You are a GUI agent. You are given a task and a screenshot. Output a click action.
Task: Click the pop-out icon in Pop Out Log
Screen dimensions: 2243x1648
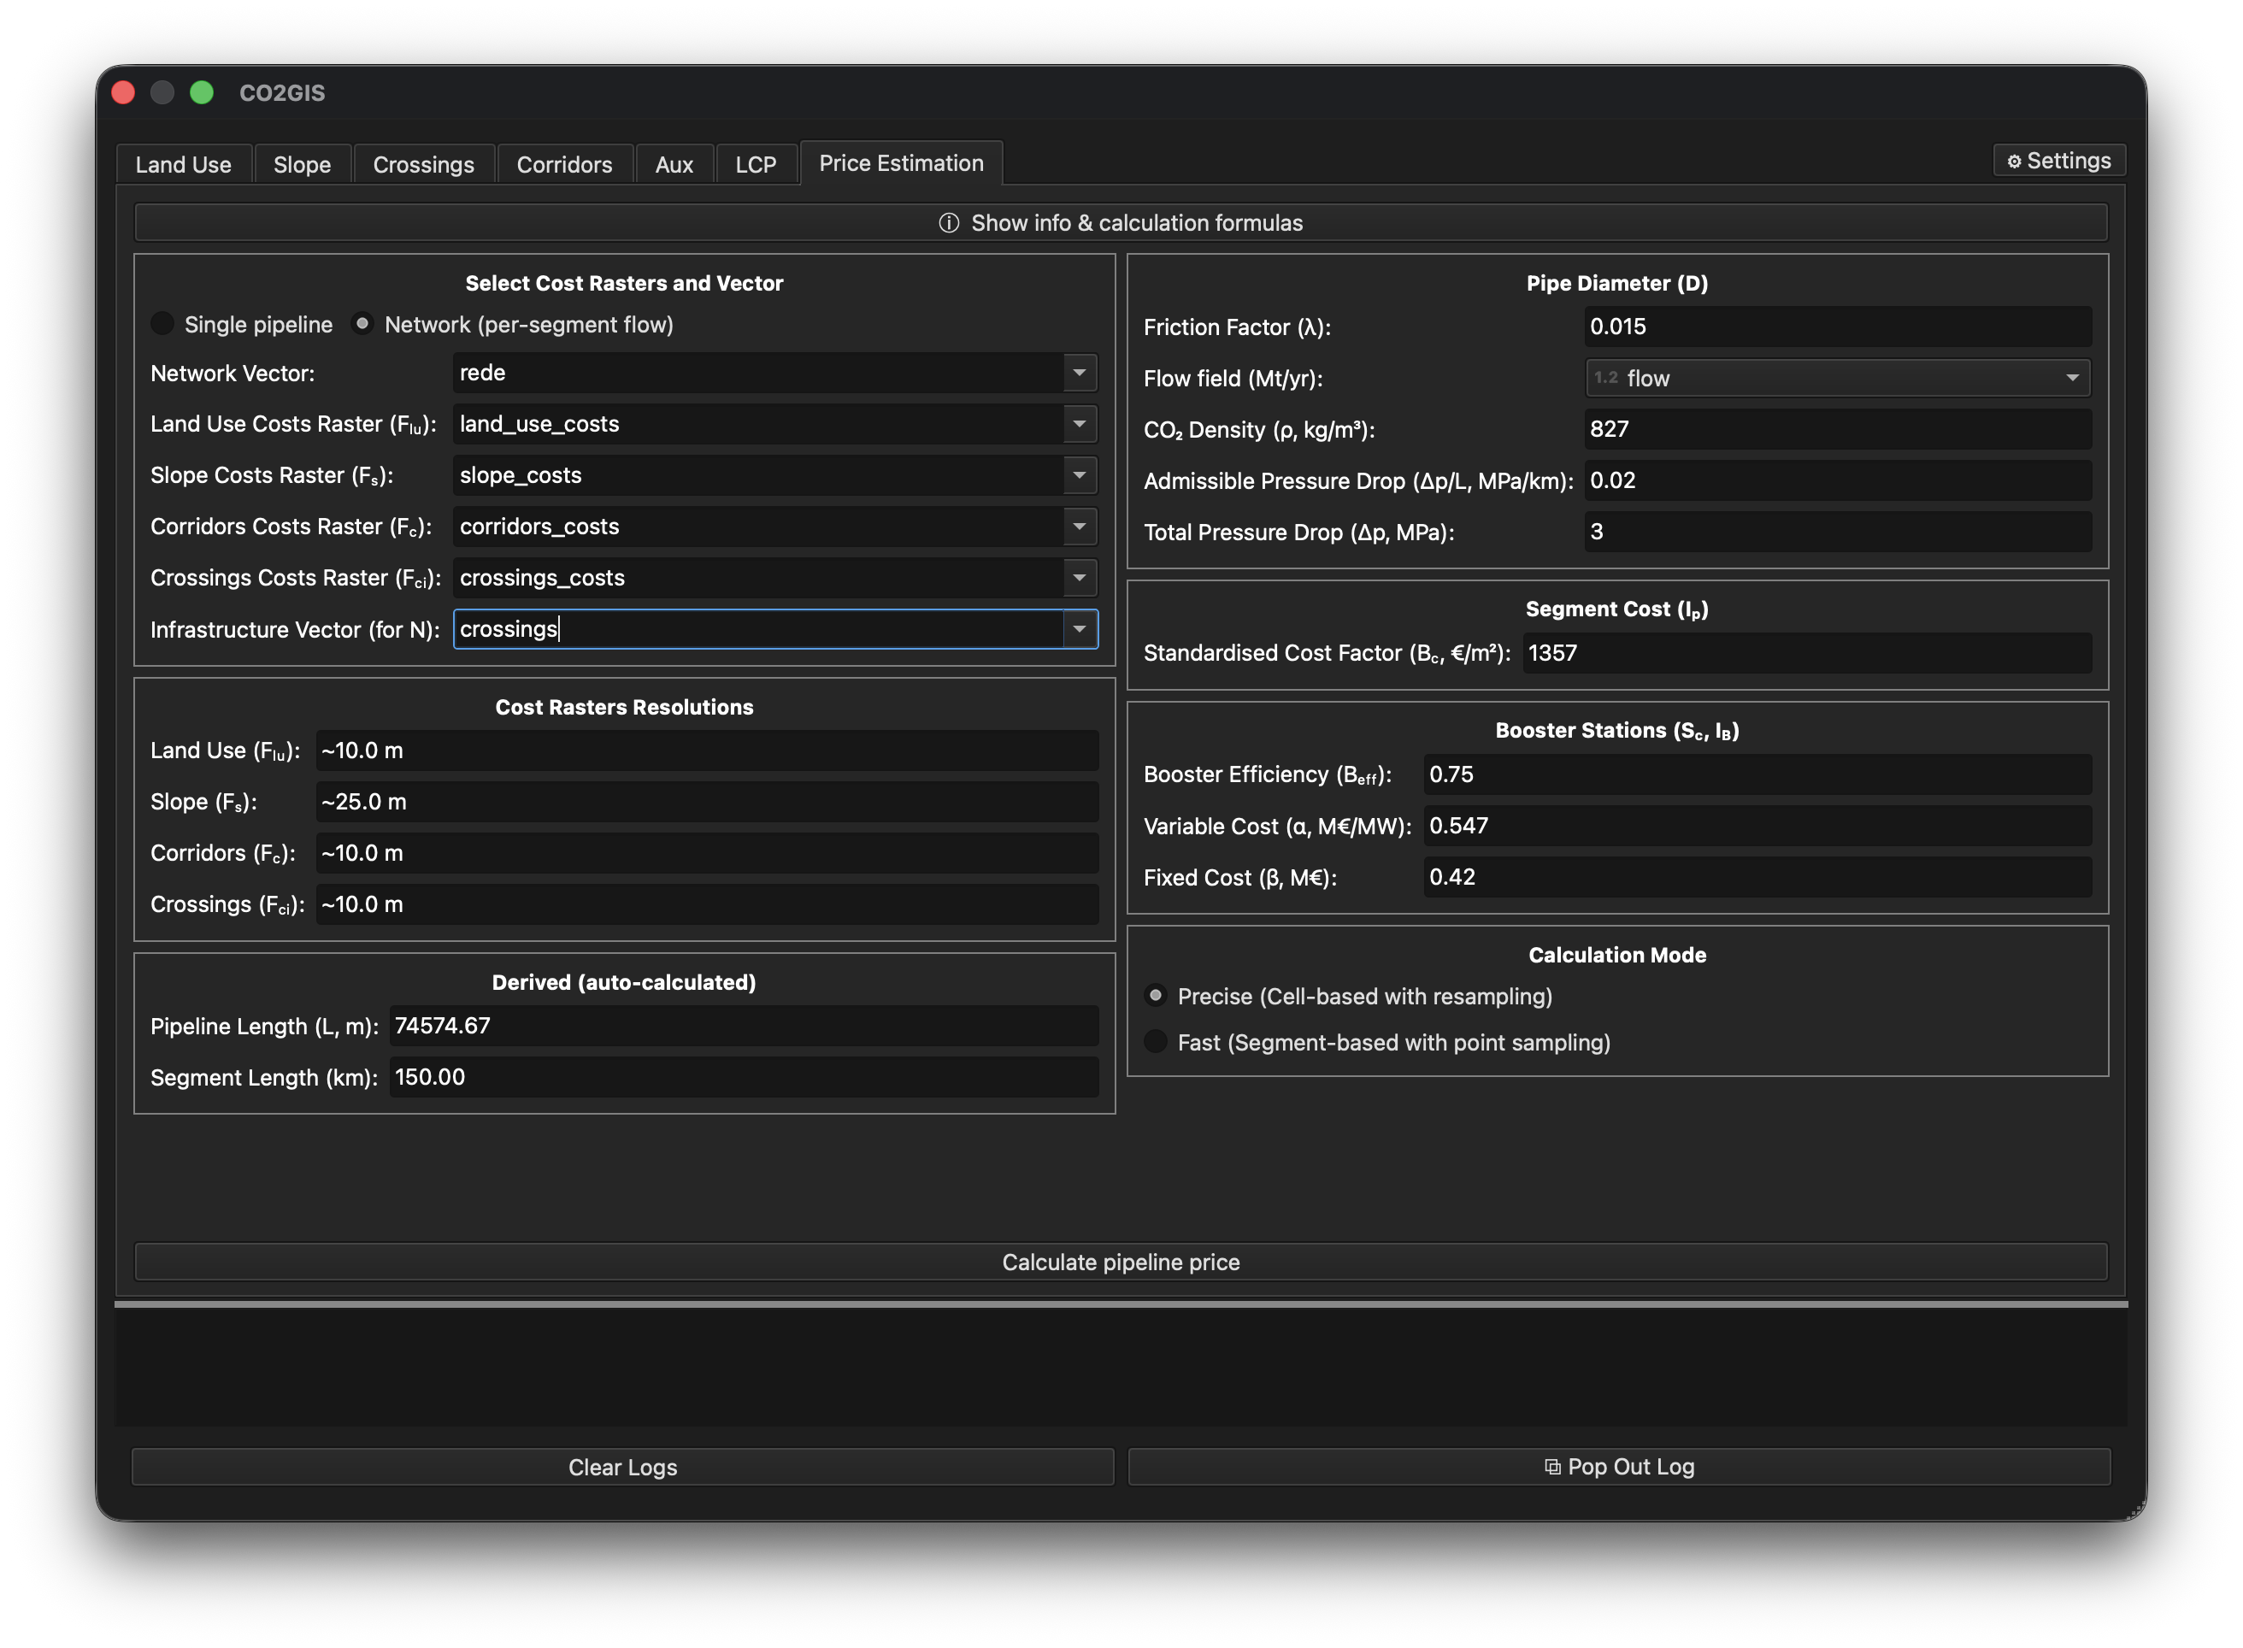click(x=1551, y=1467)
